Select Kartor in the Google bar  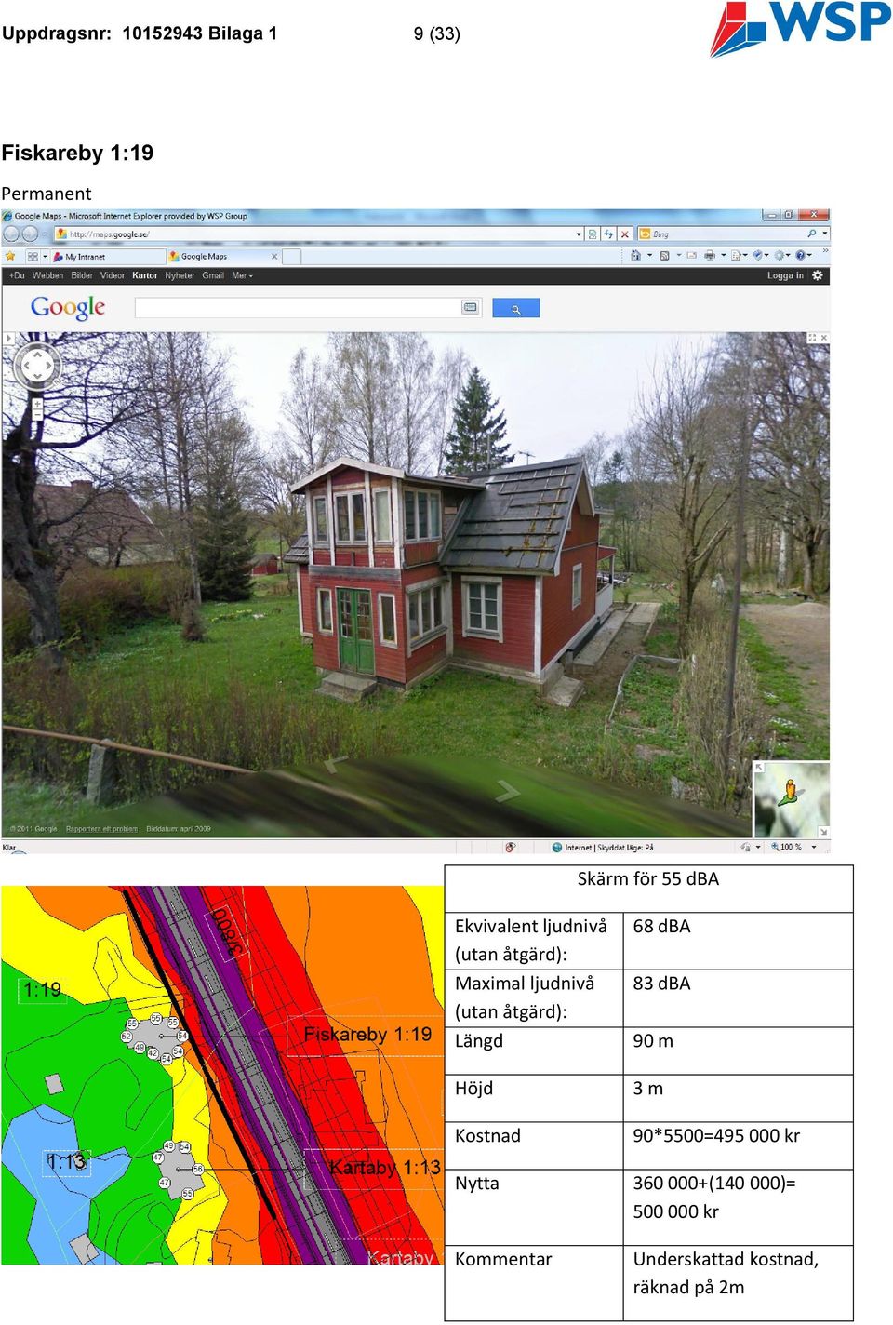[x=145, y=275]
